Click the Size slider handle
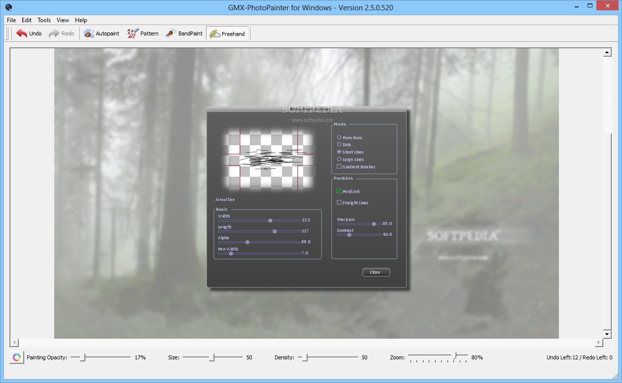 [x=212, y=357]
